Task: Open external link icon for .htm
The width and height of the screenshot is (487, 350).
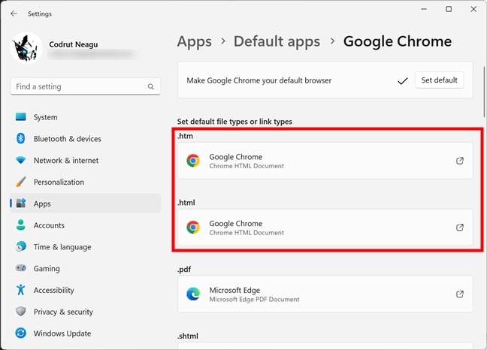Action: [460, 161]
